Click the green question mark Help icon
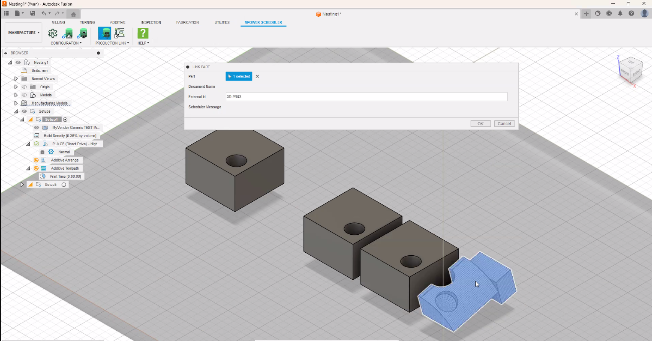Image resolution: width=652 pixels, height=341 pixels. tap(143, 33)
